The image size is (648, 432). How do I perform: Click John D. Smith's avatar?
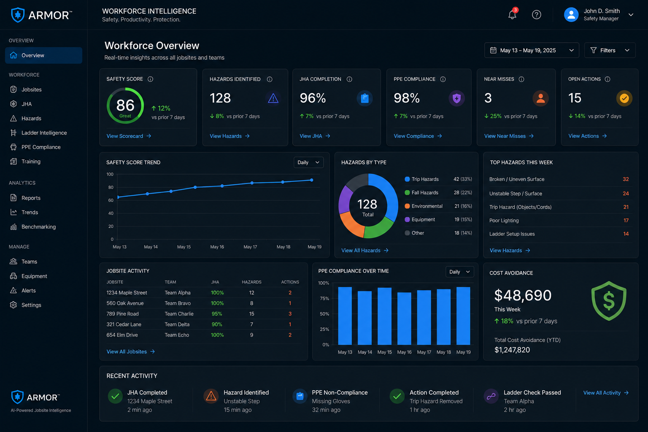pos(571,15)
